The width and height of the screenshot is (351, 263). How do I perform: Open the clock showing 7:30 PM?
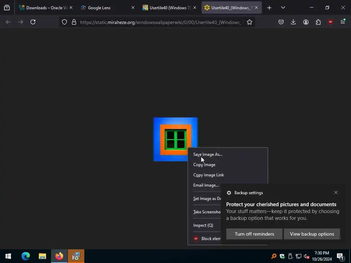tap(322, 256)
